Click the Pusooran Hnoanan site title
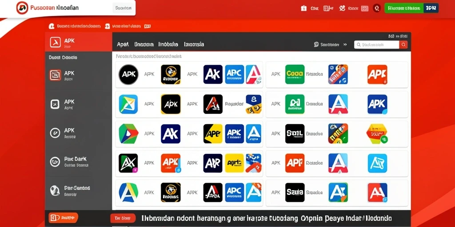Image resolution: width=455 pixels, height=227 pixels. (x=54, y=8)
